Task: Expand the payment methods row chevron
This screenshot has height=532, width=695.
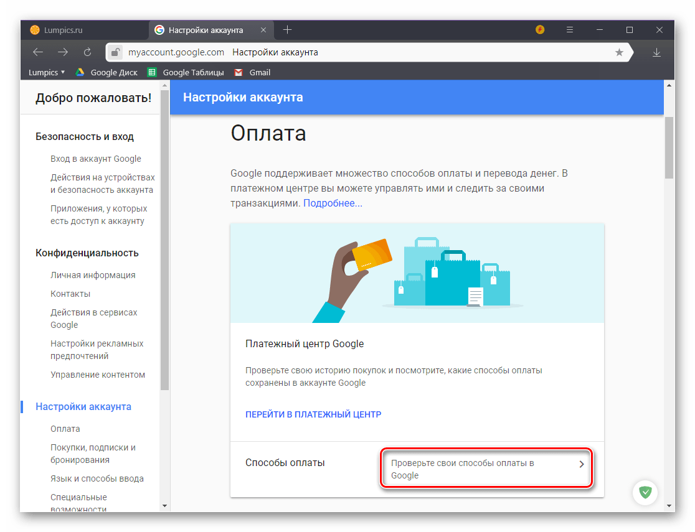Action: click(582, 464)
